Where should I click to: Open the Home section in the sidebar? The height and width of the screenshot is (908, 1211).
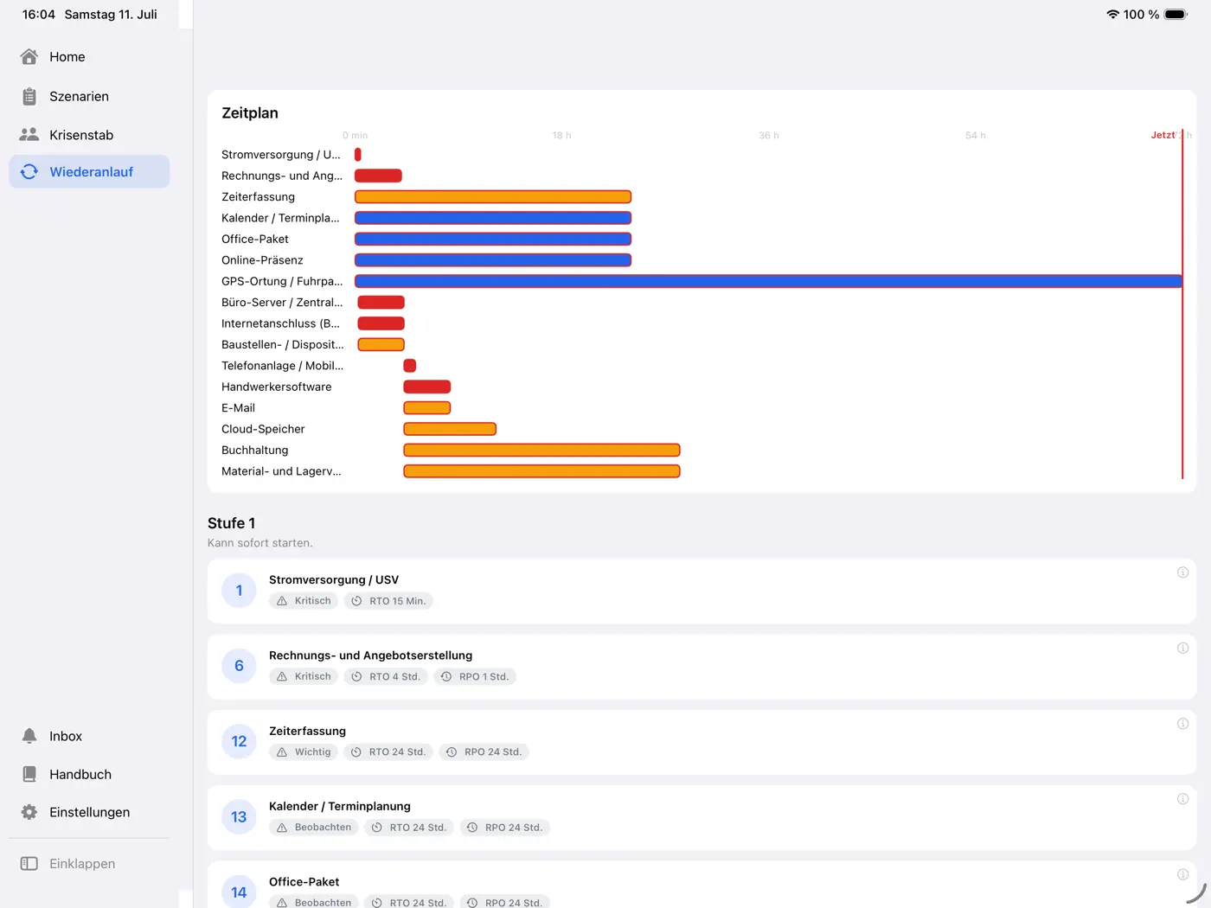tap(89, 57)
